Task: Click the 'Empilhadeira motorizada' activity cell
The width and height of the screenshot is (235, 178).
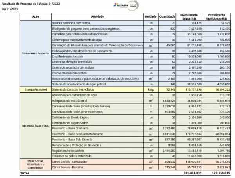Action: click(x=69, y=56)
